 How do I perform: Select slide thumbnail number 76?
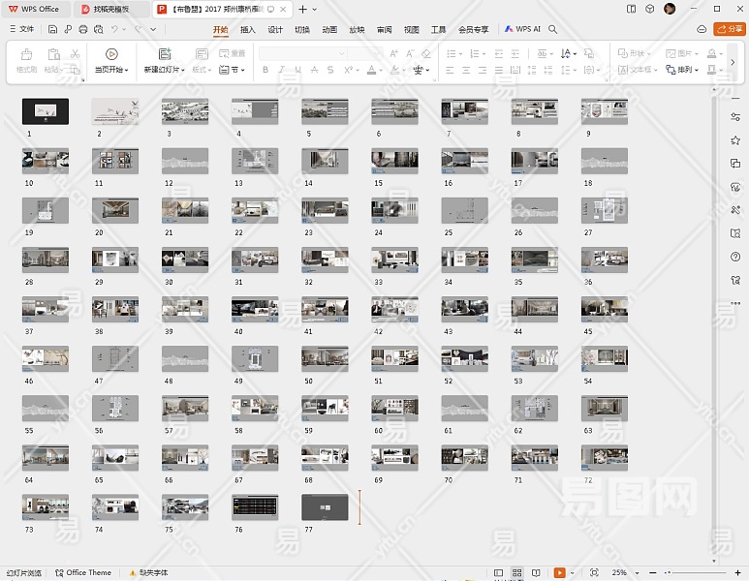click(255, 507)
